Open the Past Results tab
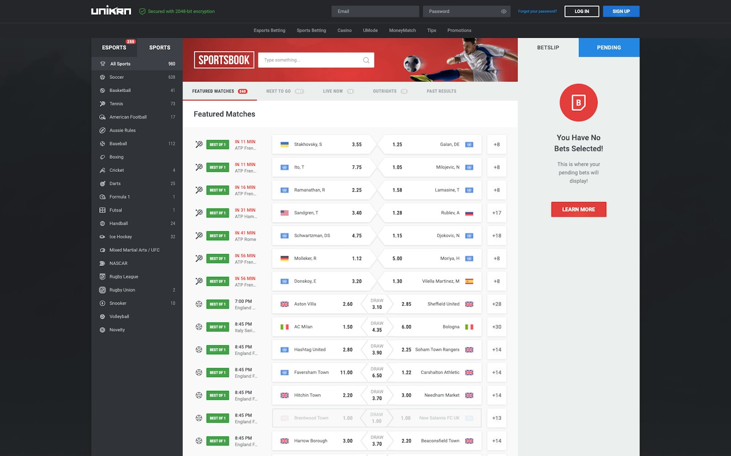 coord(441,91)
